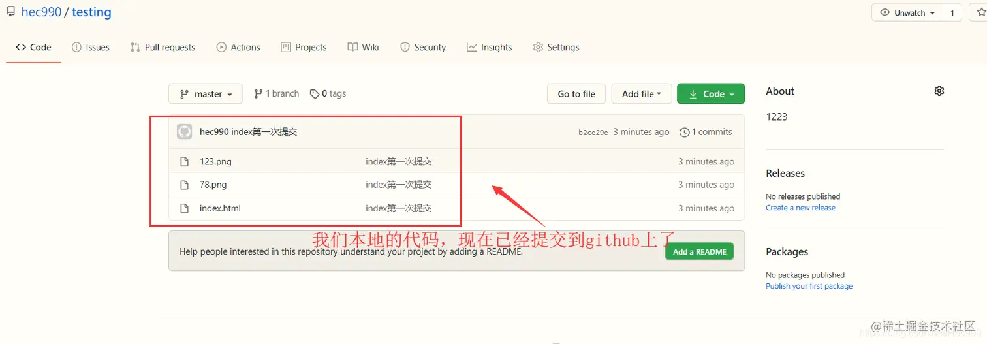
Task: Click hec990 author name in commit header
Action: click(x=214, y=132)
